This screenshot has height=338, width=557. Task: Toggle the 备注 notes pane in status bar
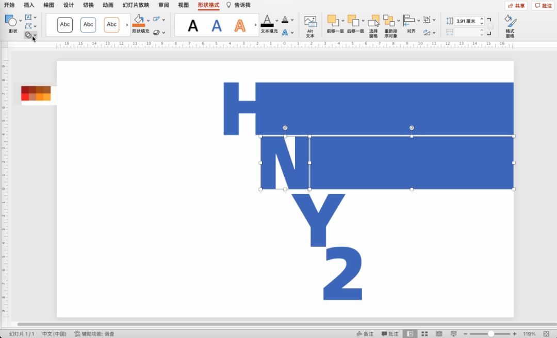pyautogui.click(x=365, y=334)
